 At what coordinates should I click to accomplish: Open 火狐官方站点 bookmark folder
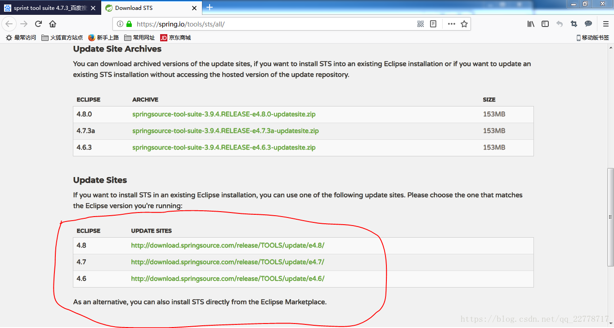click(x=62, y=38)
